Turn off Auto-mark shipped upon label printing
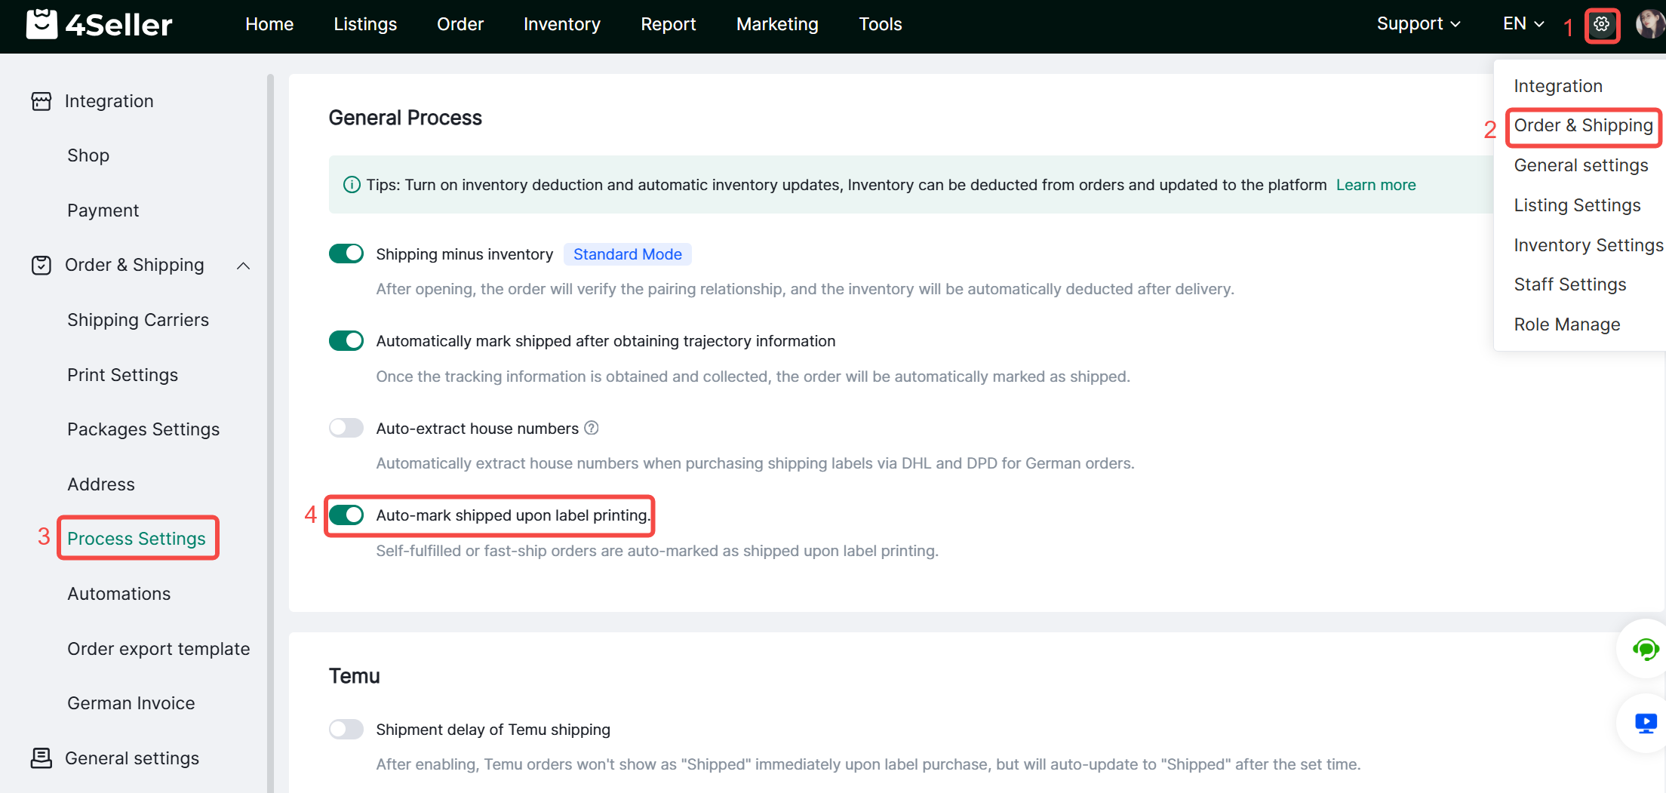 (346, 515)
